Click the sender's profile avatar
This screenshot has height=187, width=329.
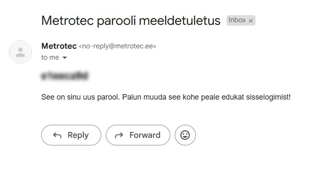point(20,52)
